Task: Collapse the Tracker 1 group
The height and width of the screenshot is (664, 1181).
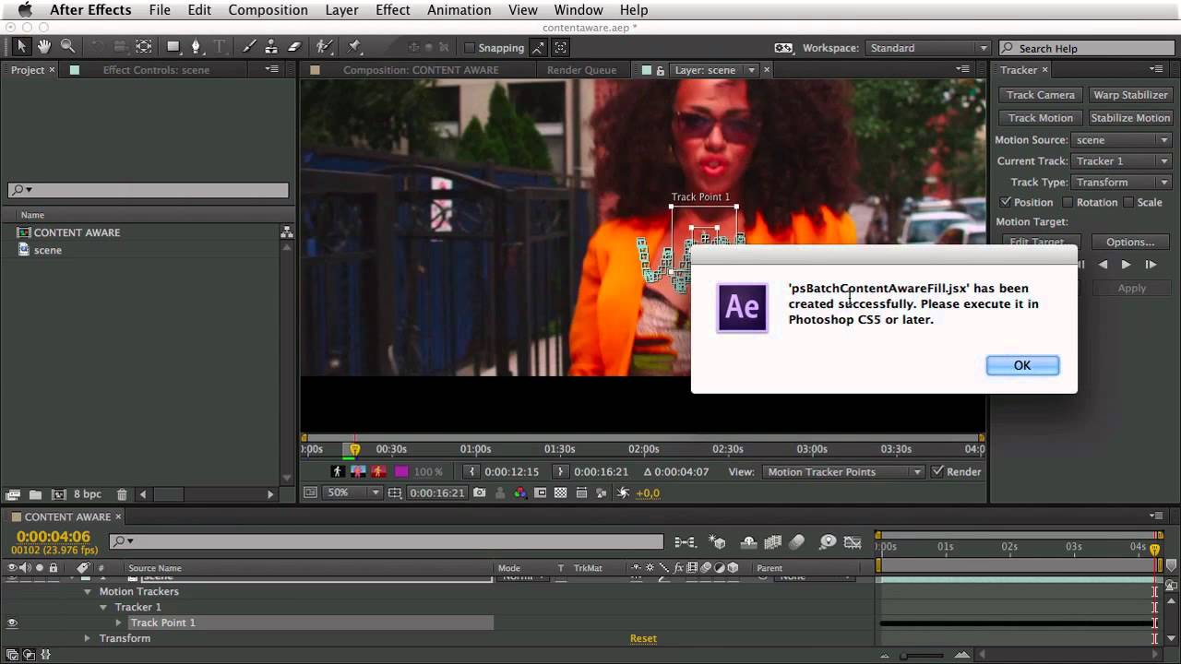Action: coord(103,607)
